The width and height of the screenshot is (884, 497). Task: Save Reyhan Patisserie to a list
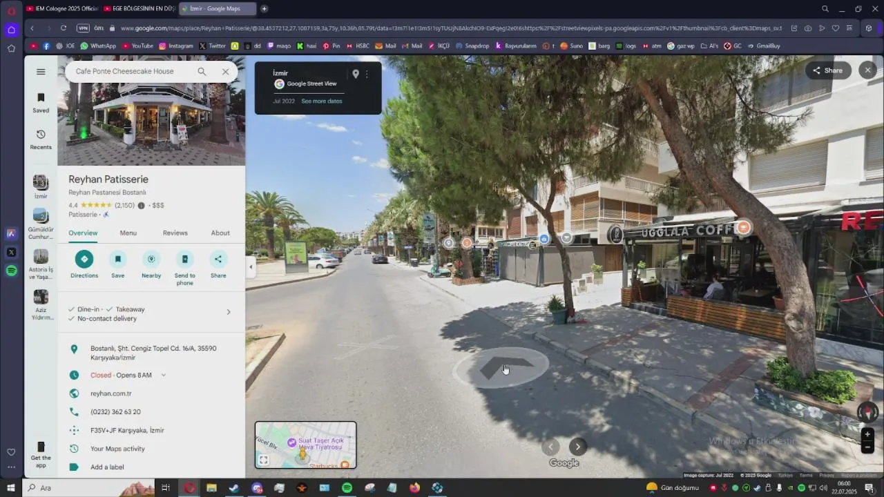117,264
